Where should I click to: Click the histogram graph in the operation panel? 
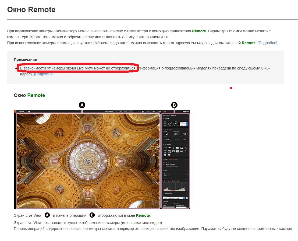point(176,187)
